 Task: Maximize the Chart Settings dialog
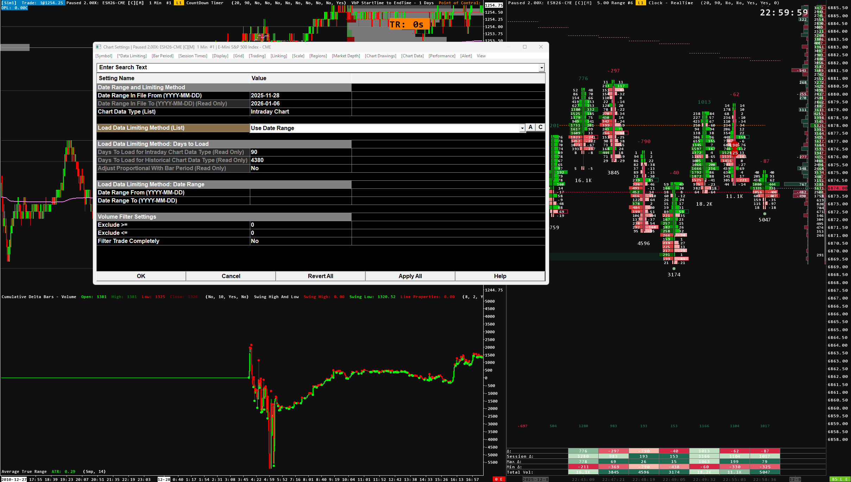pyautogui.click(x=524, y=47)
